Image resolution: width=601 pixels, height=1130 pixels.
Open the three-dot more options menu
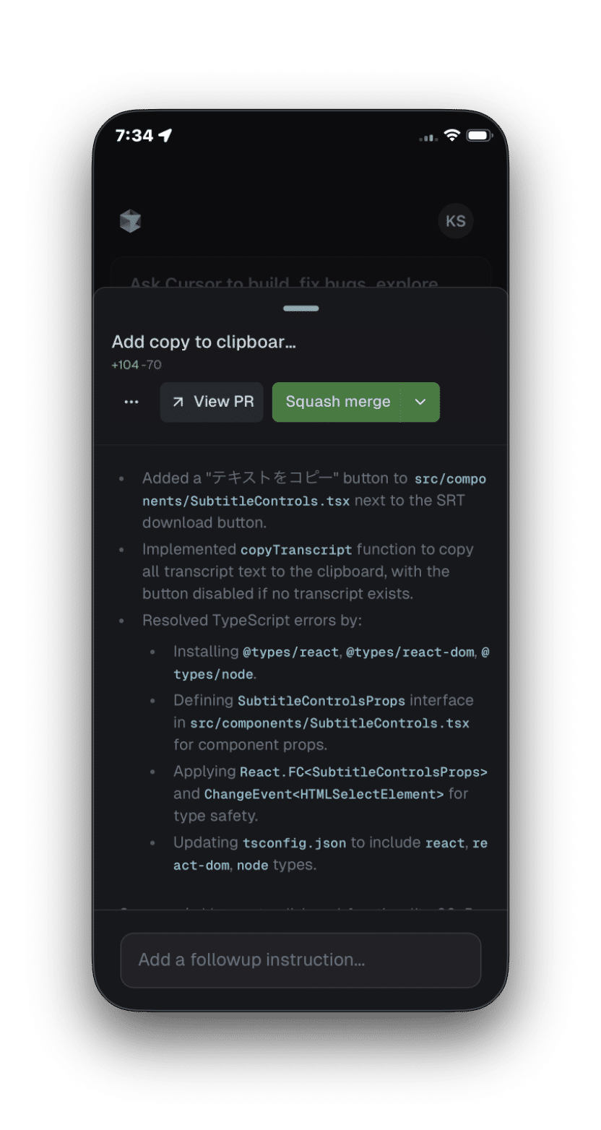click(131, 402)
